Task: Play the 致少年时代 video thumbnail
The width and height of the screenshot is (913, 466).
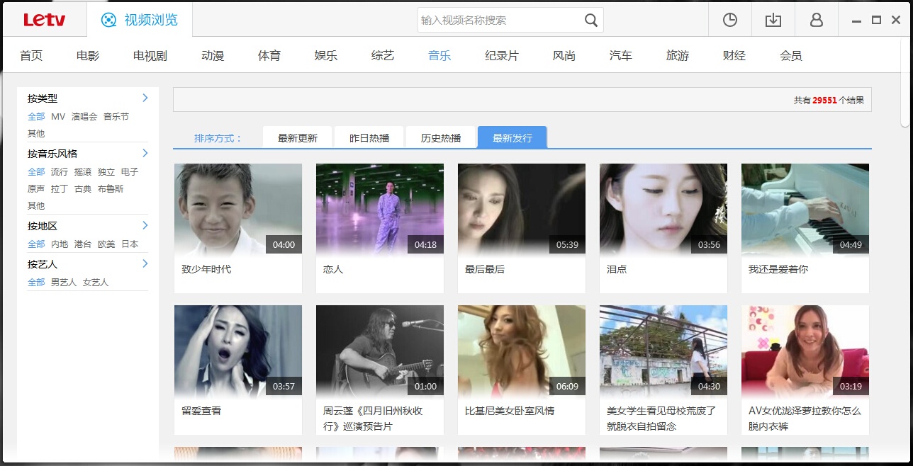Action: (237, 209)
